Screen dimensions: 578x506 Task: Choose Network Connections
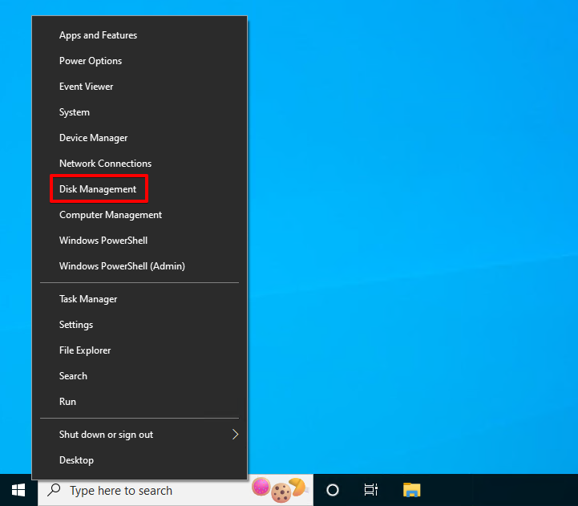pos(105,164)
